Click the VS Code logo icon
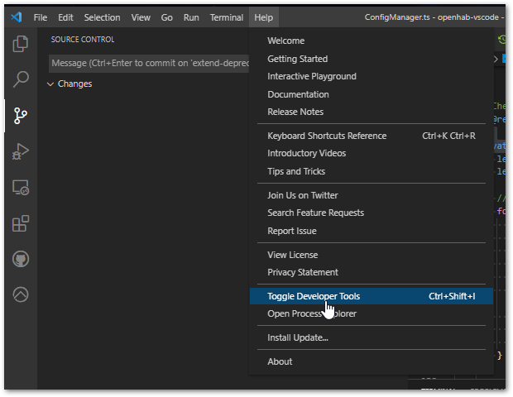 click(17, 17)
